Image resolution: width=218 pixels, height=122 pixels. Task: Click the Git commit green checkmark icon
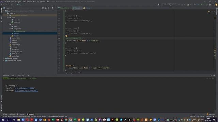tap(201, 5)
